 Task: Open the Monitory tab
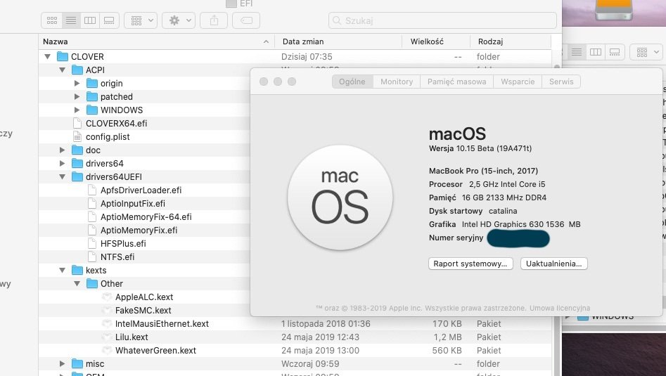(x=397, y=82)
